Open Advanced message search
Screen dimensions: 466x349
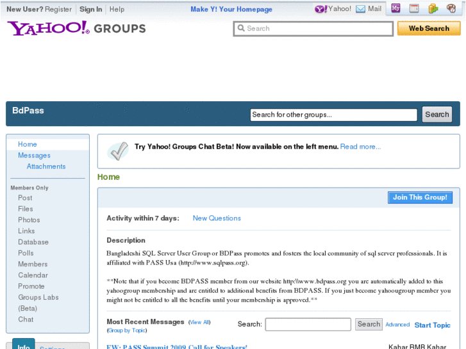coord(397,325)
